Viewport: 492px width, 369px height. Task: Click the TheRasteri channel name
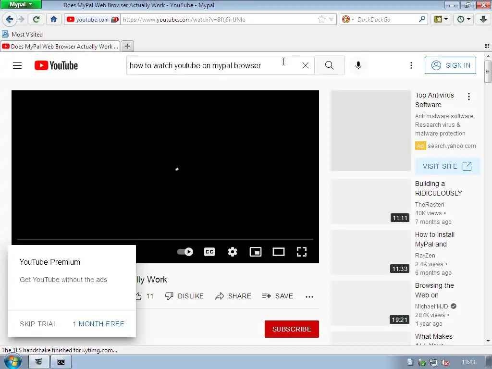pos(430,204)
